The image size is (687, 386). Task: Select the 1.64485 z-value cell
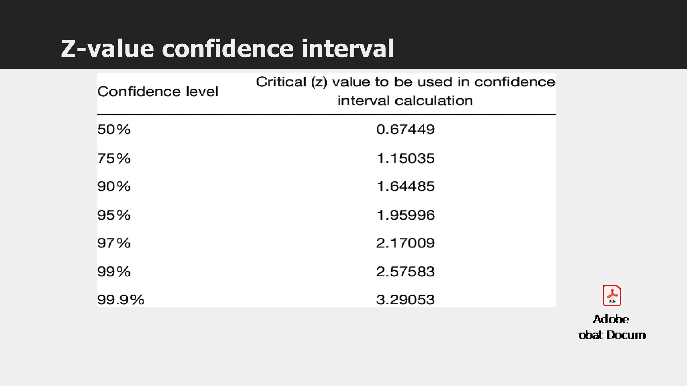pos(406,186)
